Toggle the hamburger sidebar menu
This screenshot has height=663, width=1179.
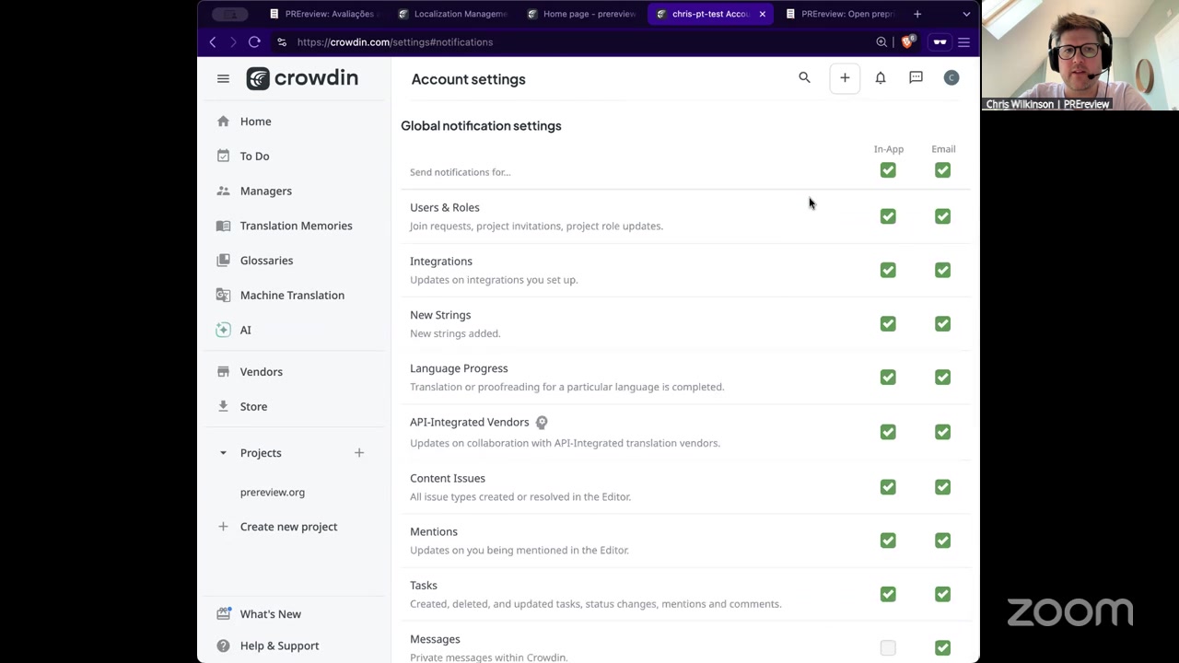tap(223, 79)
